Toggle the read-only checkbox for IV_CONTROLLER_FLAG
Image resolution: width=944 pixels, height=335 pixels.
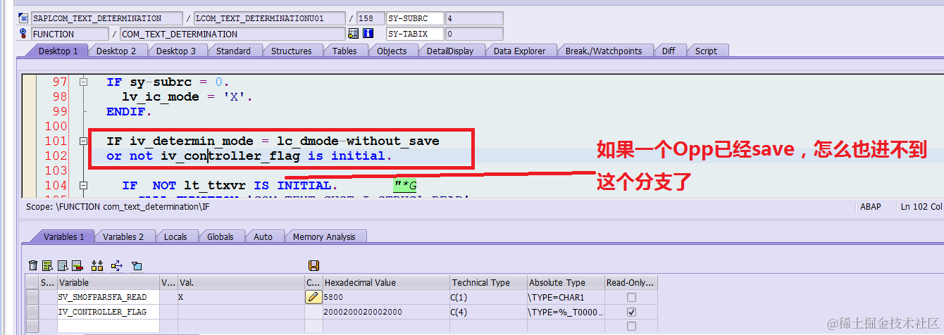coord(631,312)
